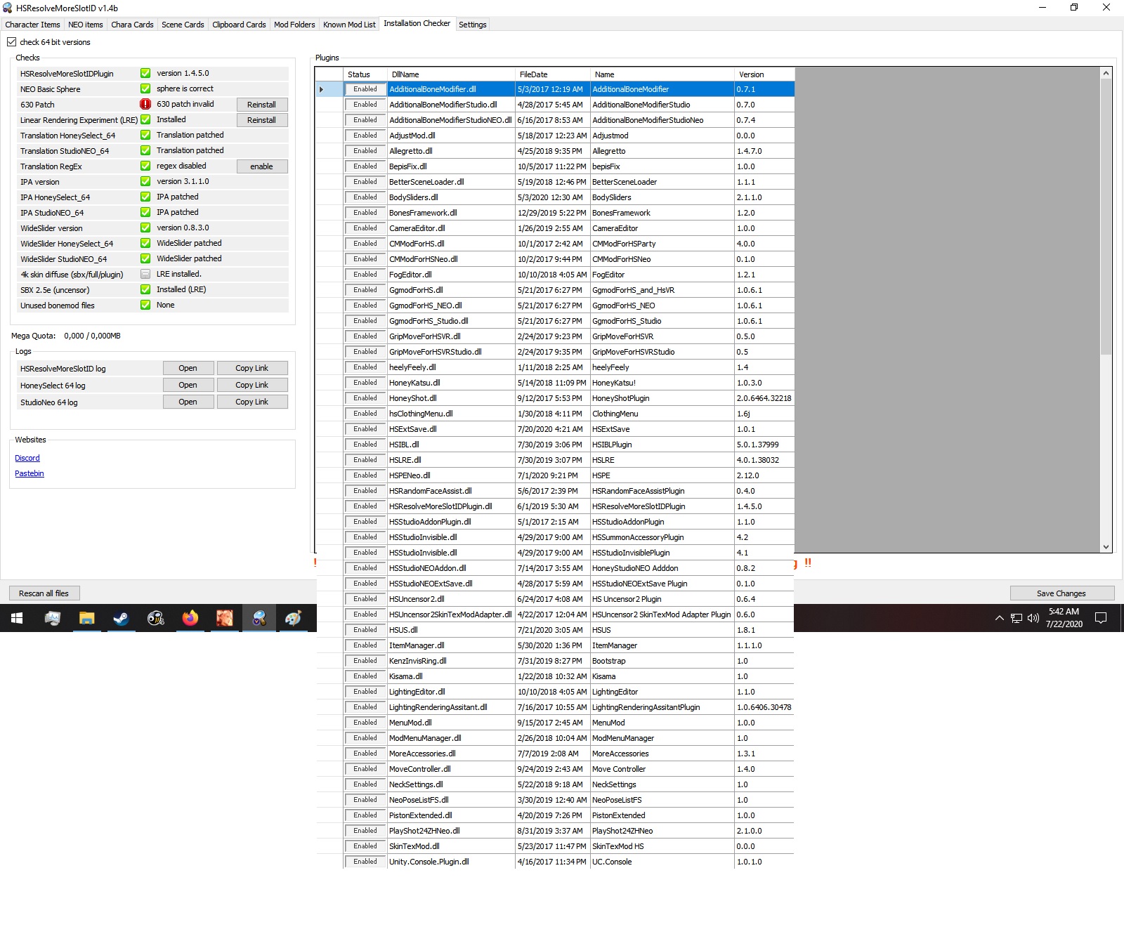Open Chara Cards tab
Image resolution: width=1124 pixels, height=927 pixels.
tap(132, 25)
